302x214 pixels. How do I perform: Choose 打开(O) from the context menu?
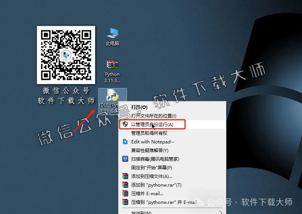tap(172, 107)
